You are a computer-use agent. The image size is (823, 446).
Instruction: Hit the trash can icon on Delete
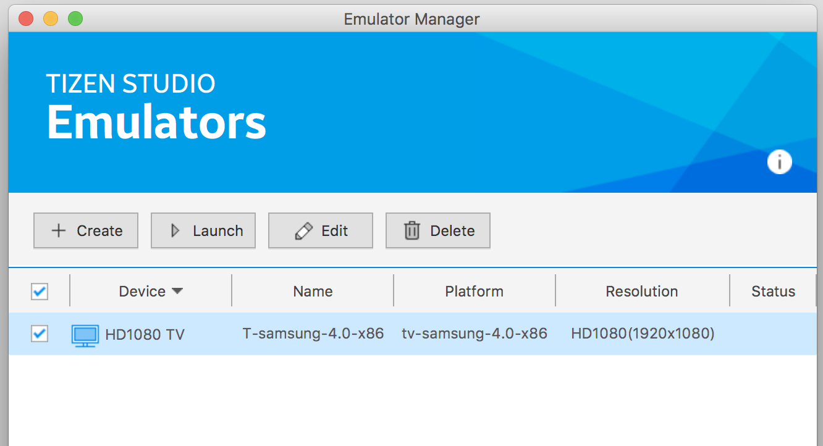click(x=411, y=231)
